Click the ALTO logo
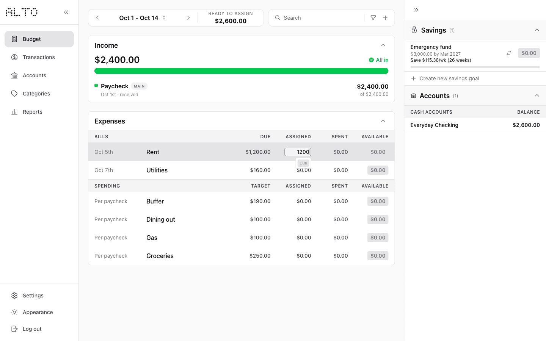This screenshot has height=341, width=546. coord(22,12)
